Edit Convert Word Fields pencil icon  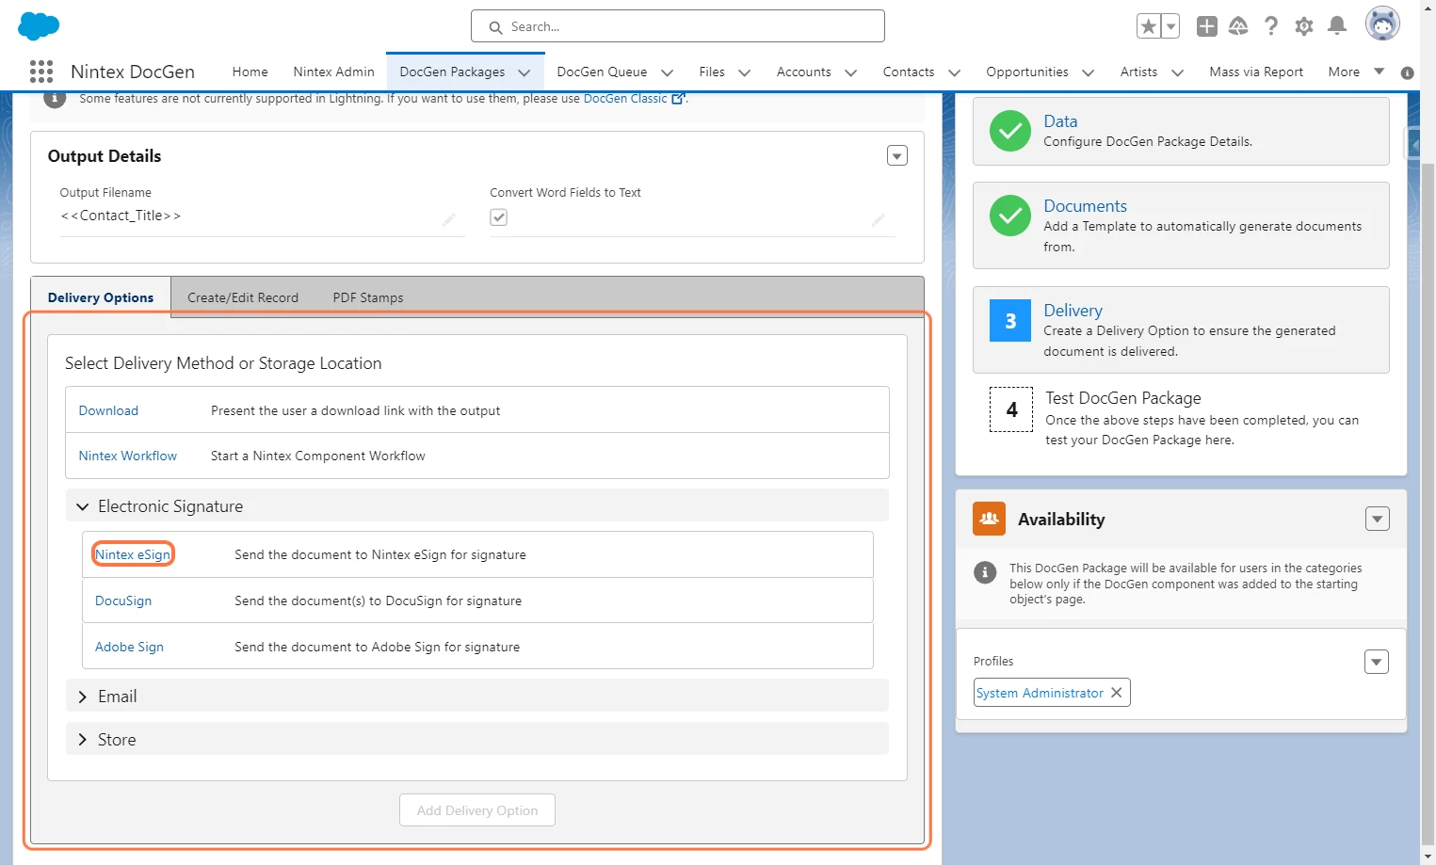tap(879, 219)
